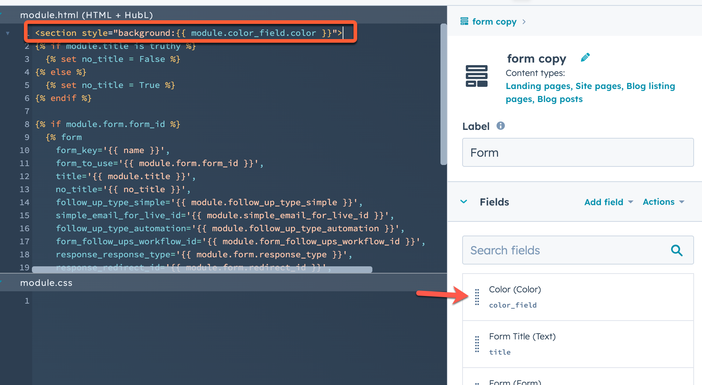Collapse the Fields section chevron
This screenshot has width=702, height=385.
464,202
